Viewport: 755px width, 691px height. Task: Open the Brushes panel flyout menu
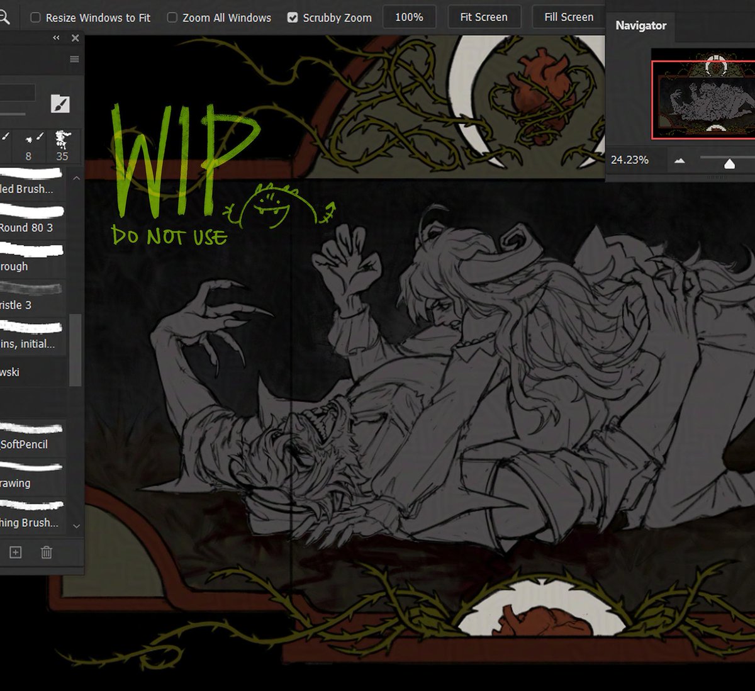pyautogui.click(x=74, y=59)
